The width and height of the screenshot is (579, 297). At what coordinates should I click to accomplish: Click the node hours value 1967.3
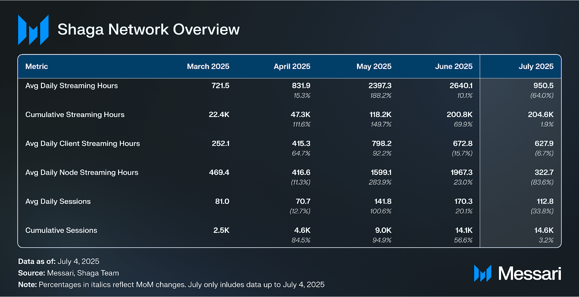tap(461, 173)
